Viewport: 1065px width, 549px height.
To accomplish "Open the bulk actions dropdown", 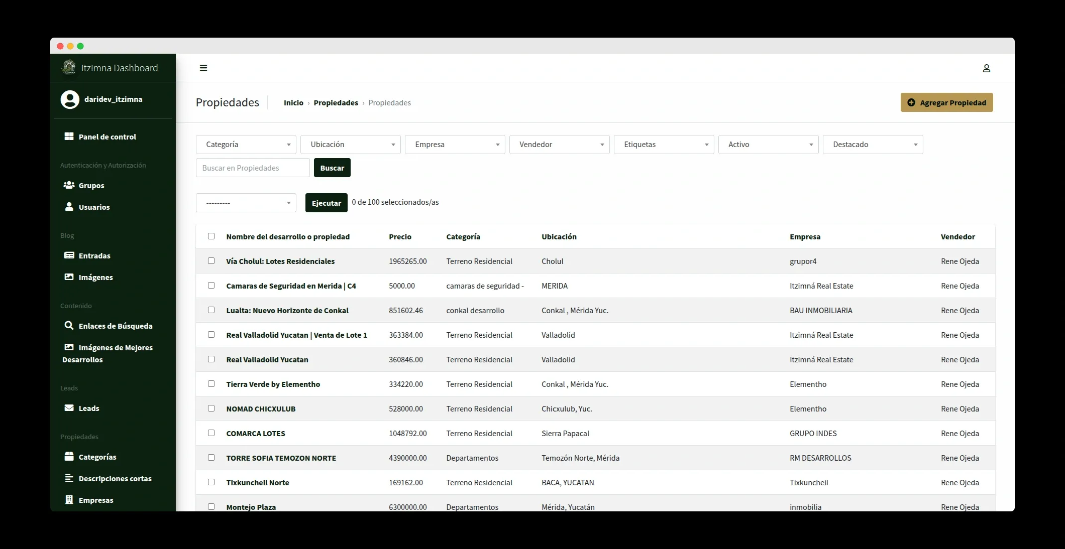I will [246, 203].
